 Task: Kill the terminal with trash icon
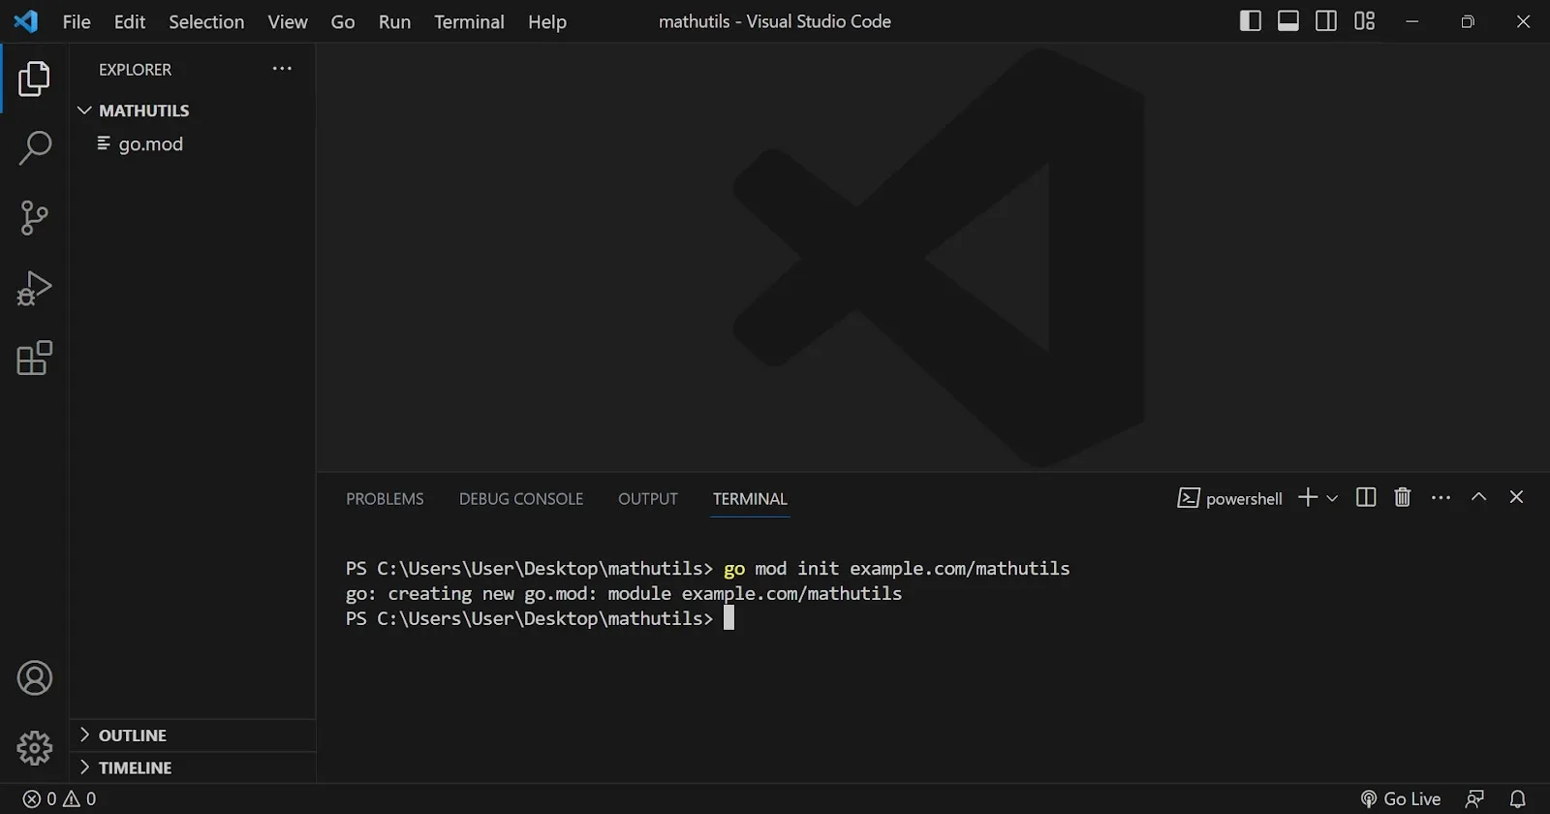pyautogui.click(x=1402, y=497)
